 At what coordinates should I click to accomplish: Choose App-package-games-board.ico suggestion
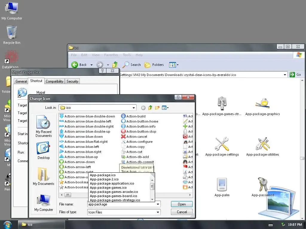click(114, 196)
